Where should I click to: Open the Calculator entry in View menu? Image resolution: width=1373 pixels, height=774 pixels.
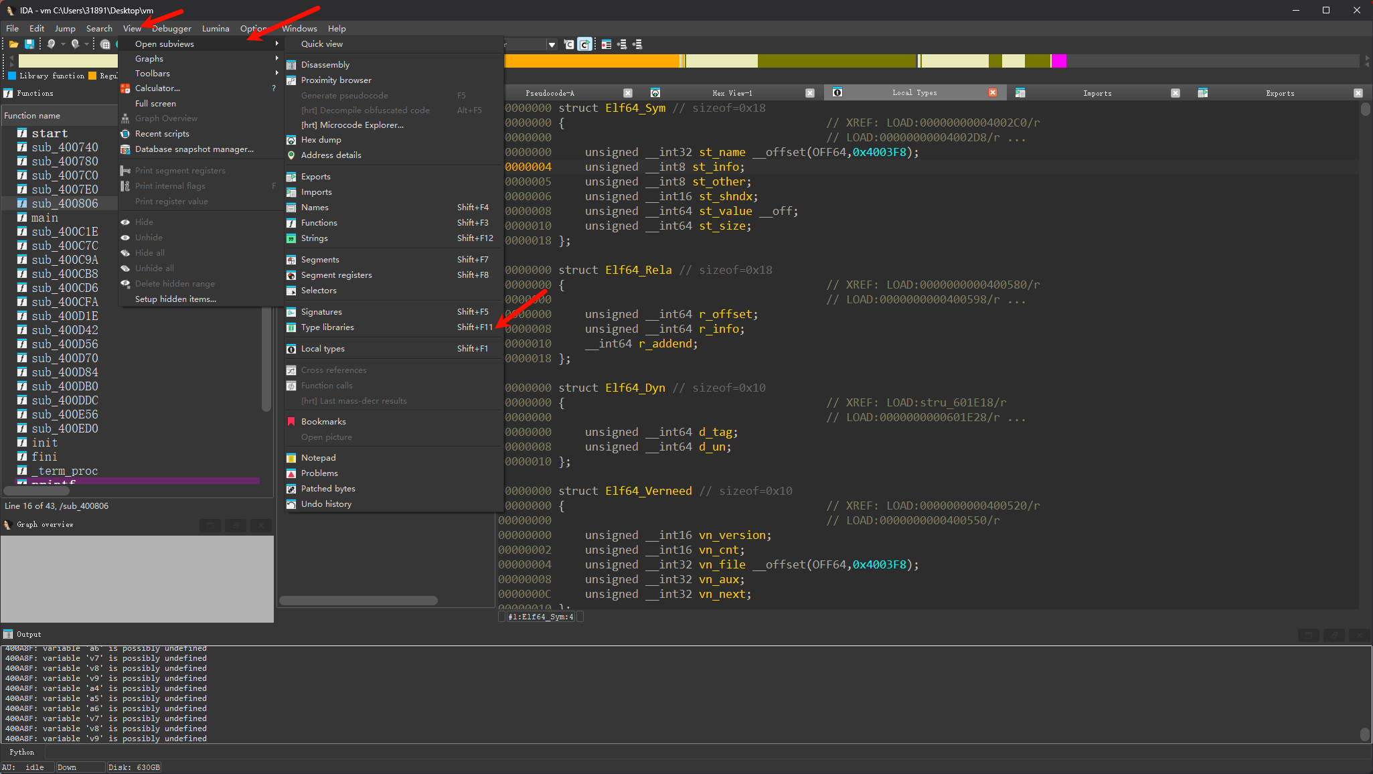coord(157,88)
